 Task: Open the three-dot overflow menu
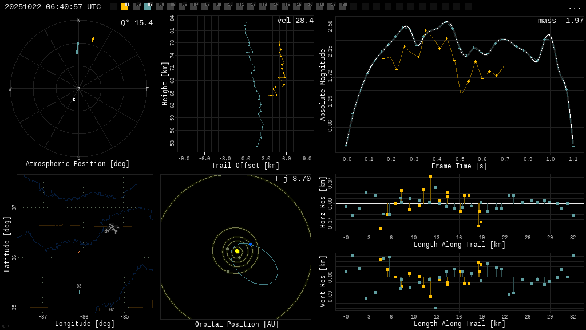(574, 7)
